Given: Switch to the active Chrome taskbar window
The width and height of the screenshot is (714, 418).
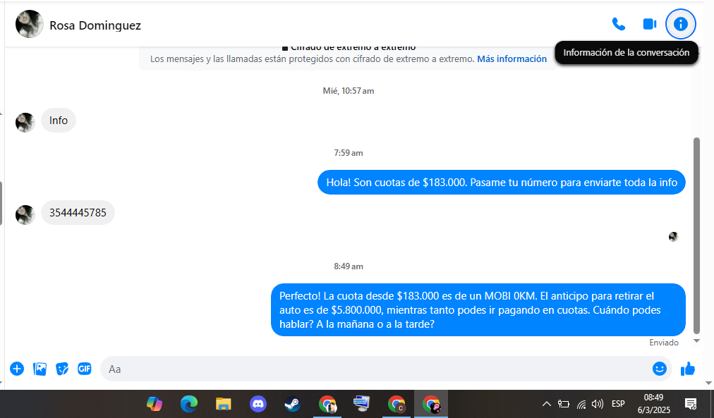Looking at the screenshot, I should (431, 404).
